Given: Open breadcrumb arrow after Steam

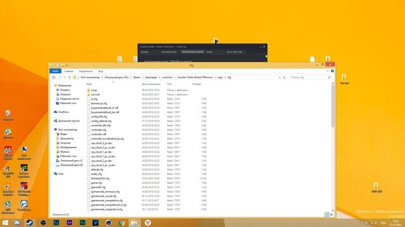Looking at the screenshot, I should pyautogui.click(x=142, y=78).
